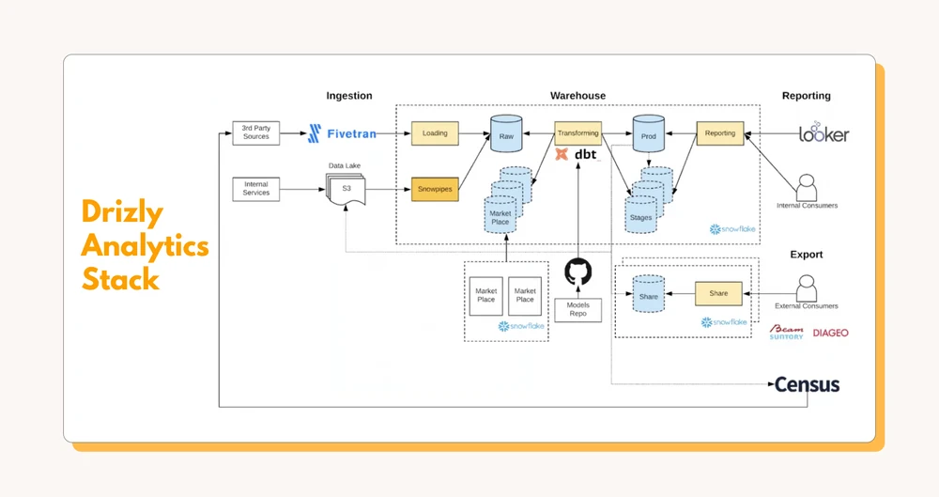Select the Models Repo box
Viewport: 939px width, 497px height.
(x=577, y=310)
